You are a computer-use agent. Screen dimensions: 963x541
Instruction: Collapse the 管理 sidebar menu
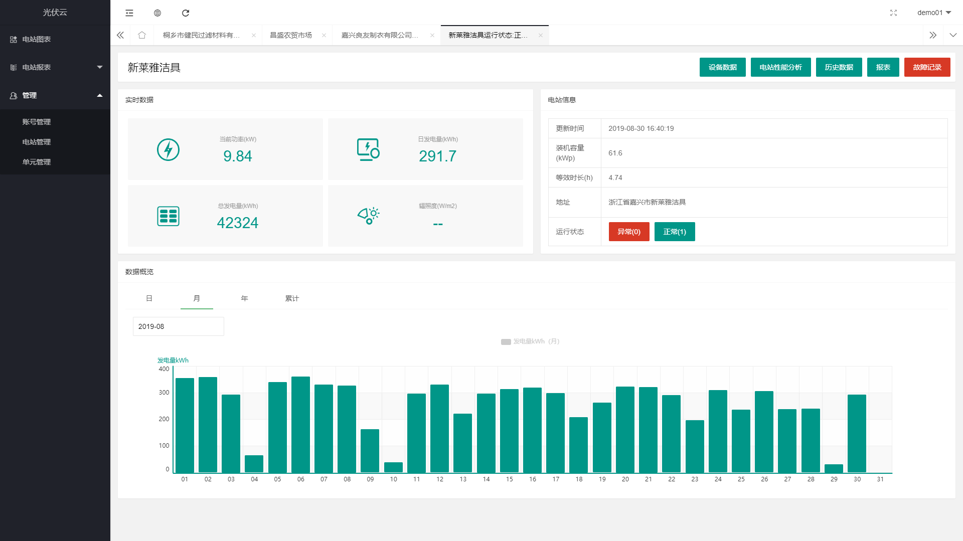(55, 95)
